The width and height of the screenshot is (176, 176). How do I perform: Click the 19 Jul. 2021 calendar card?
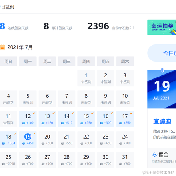(162, 89)
